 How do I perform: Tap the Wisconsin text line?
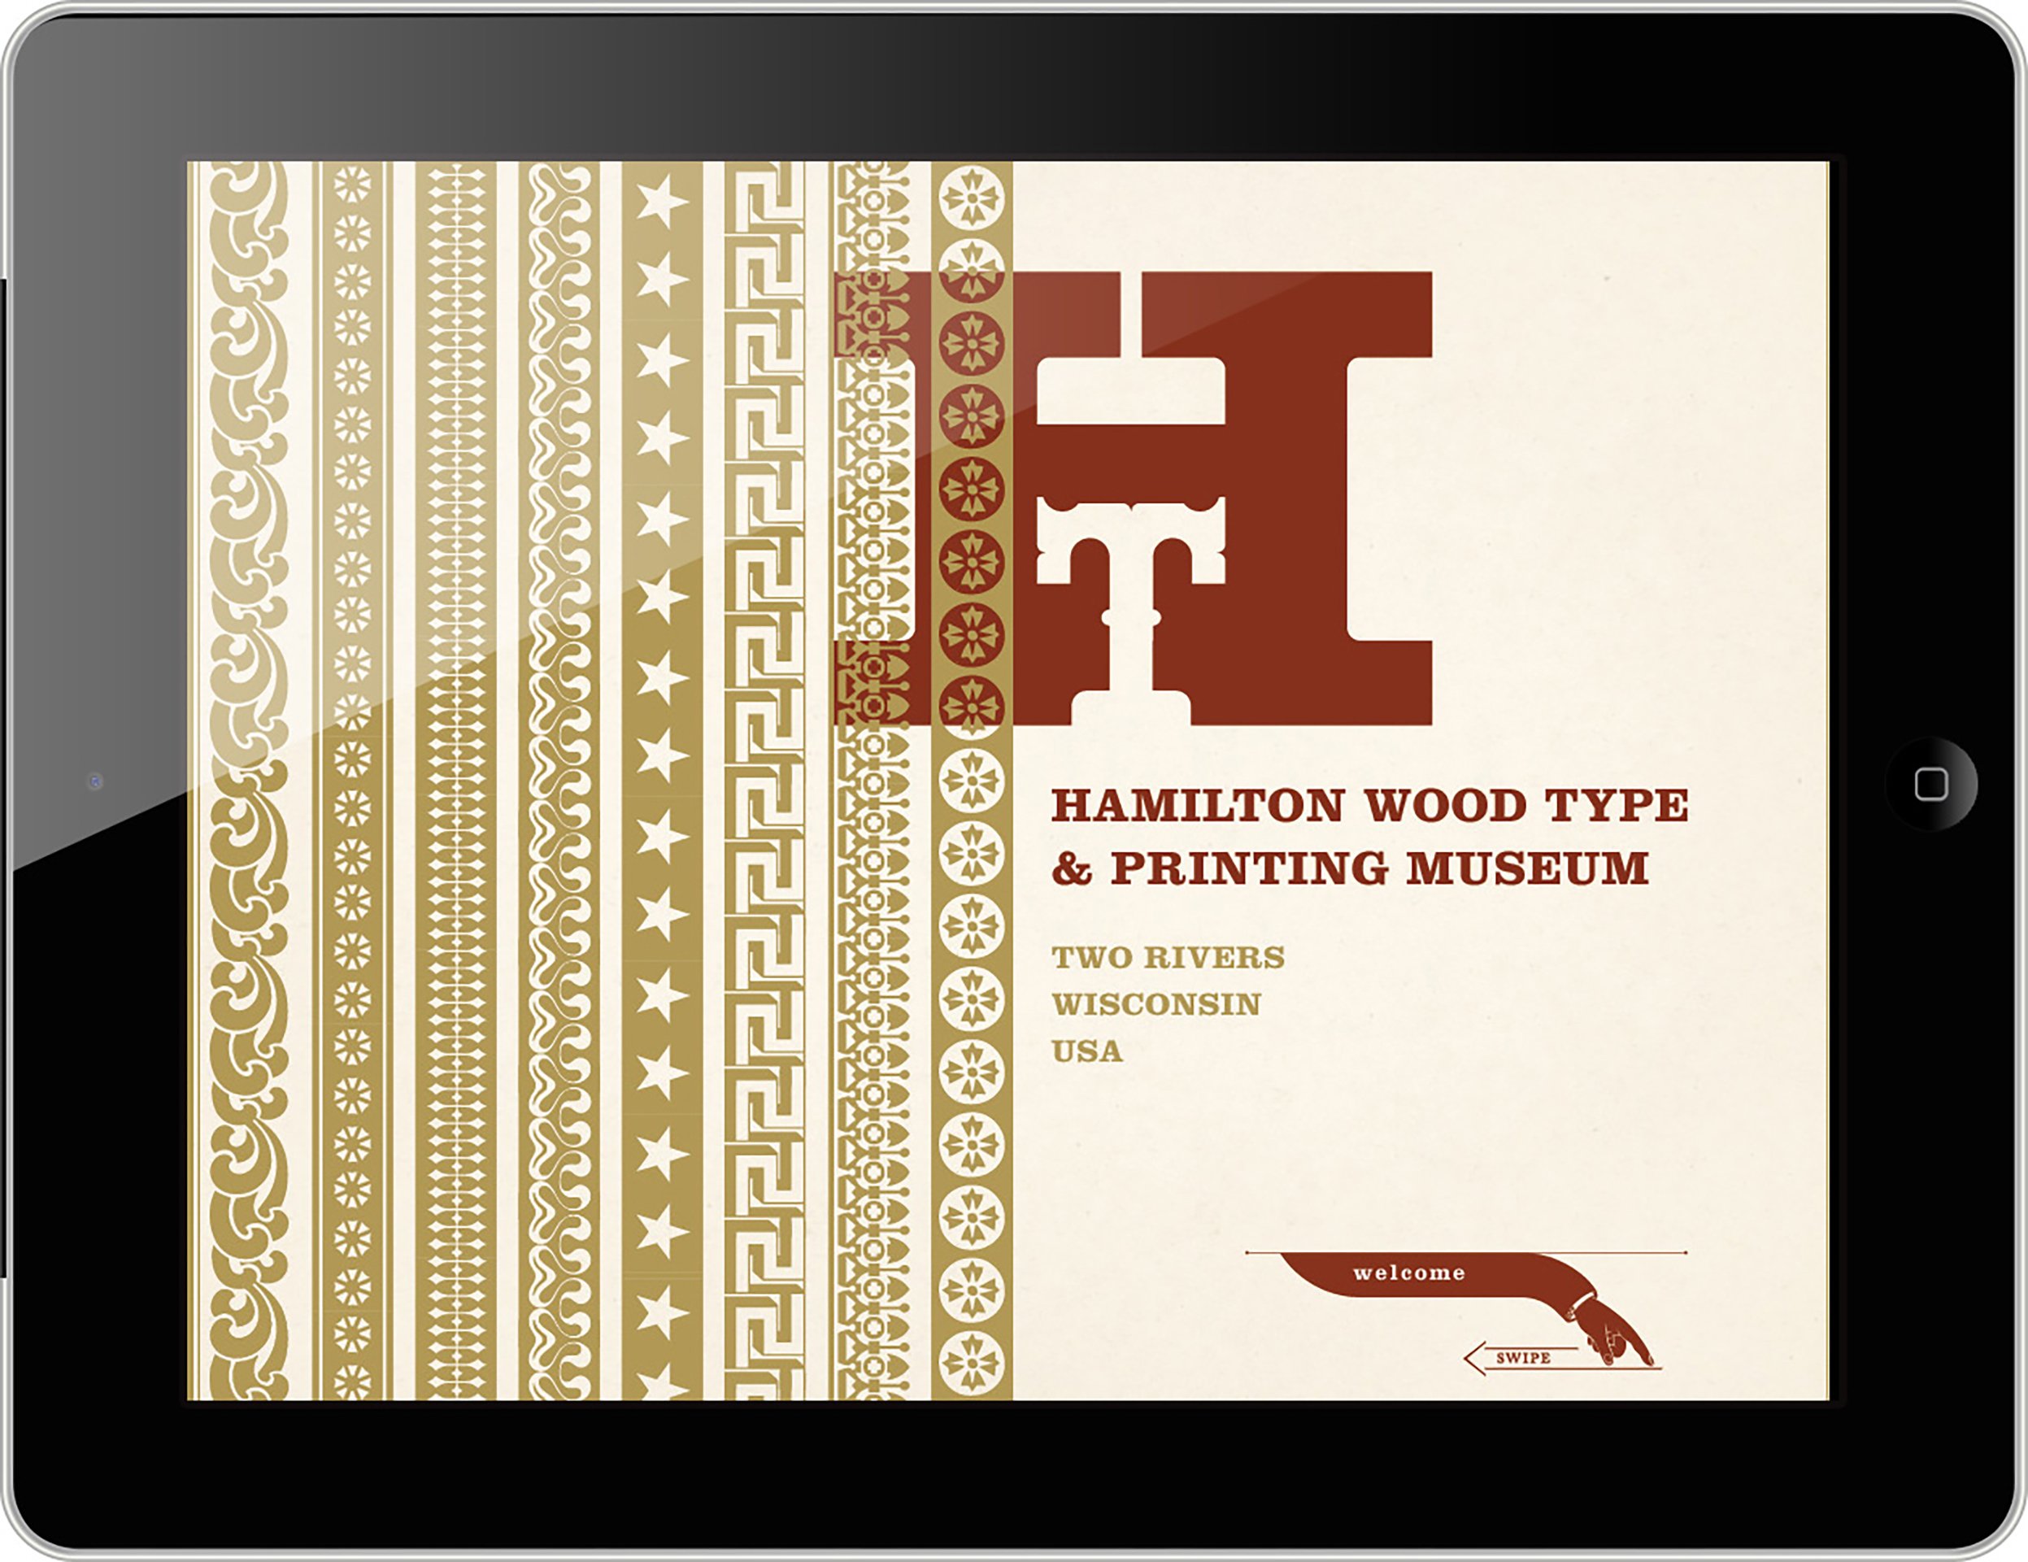tap(1156, 1004)
